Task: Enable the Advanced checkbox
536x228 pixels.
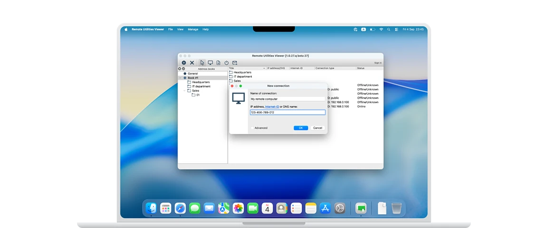Action: (253, 128)
